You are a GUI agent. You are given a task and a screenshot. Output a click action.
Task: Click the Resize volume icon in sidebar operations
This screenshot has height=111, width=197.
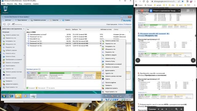(x=4, y=35)
